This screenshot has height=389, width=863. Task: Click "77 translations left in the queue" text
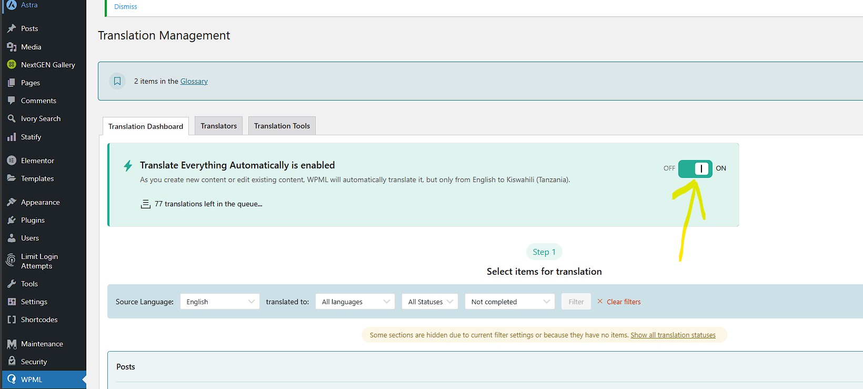click(208, 204)
